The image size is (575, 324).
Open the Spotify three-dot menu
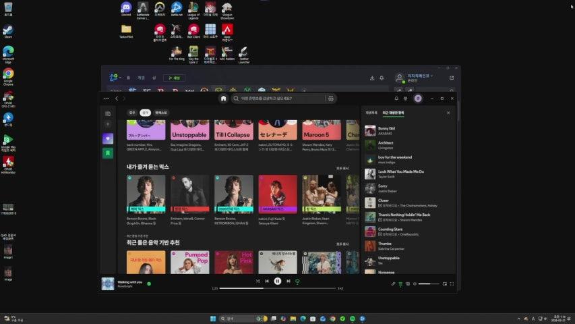(x=106, y=99)
